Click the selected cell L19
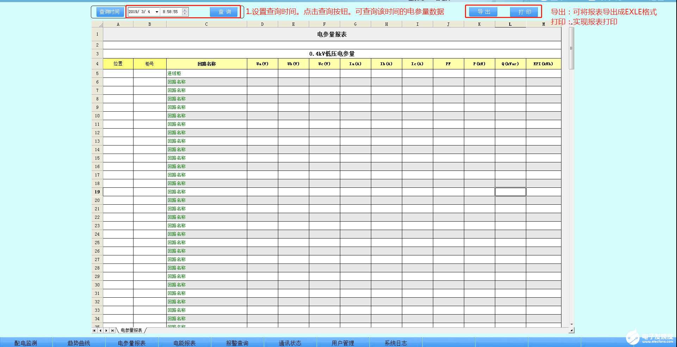Viewport: 677px width, 347px height. point(510,192)
